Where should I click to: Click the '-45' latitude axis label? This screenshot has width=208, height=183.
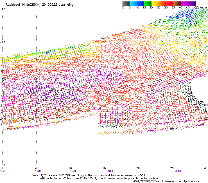click(x=3, y=43)
